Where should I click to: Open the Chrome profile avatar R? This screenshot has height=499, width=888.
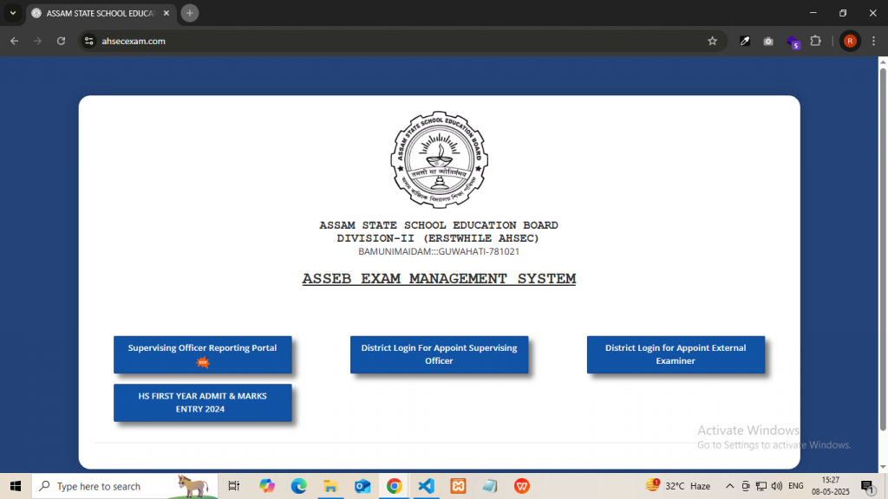850,41
